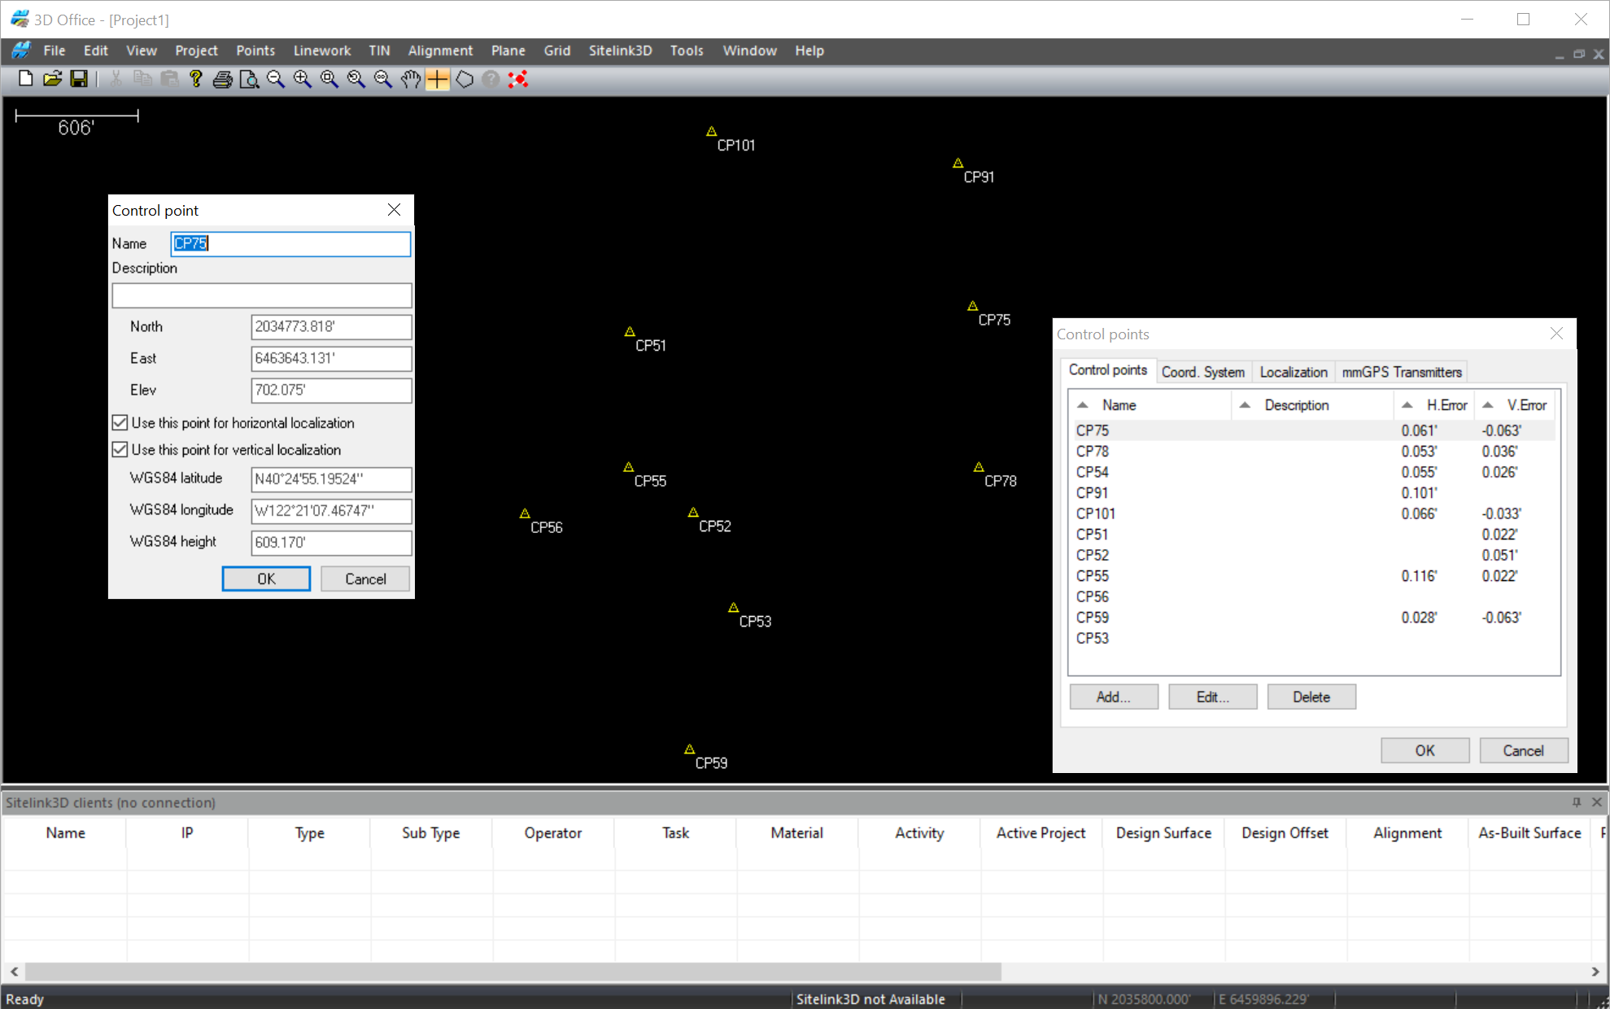This screenshot has width=1610, height=1009.
Task: Toggle the crosshair cursor tool
Action: pyautogui.click(x=438, y=79)
